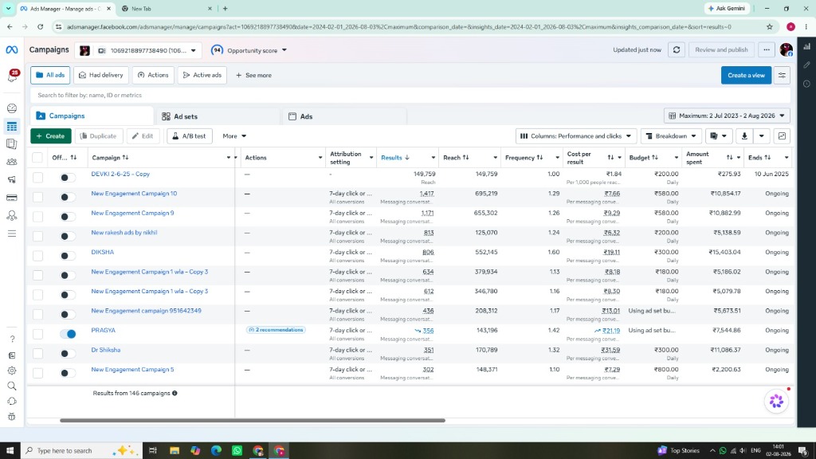This screenshot has width=816, height=459.
Task: Select Campaigns table icon in left sidebar
Action: [x=11, y=127]
